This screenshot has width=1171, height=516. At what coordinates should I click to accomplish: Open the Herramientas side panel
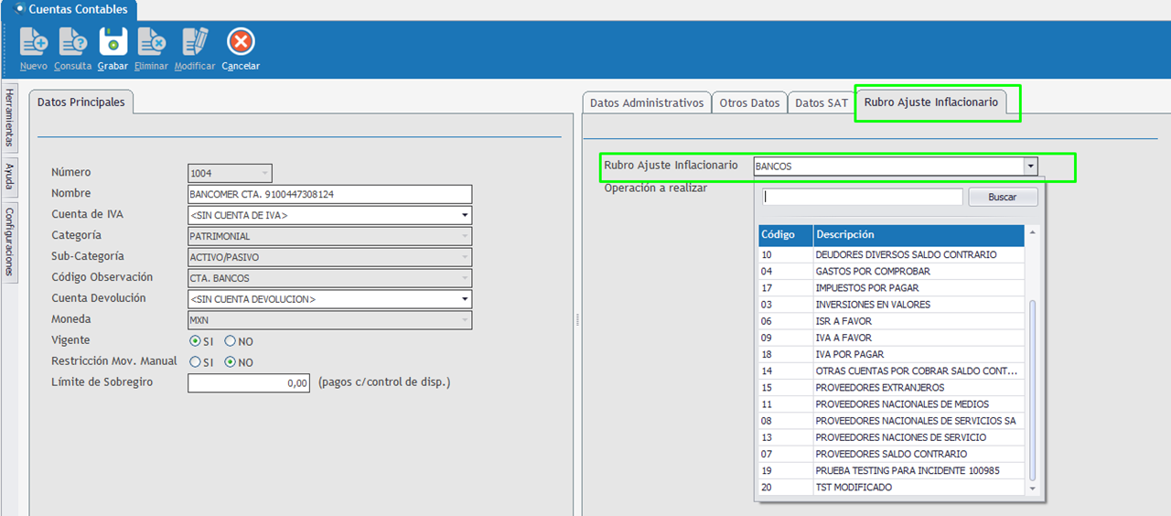[9, 117]
